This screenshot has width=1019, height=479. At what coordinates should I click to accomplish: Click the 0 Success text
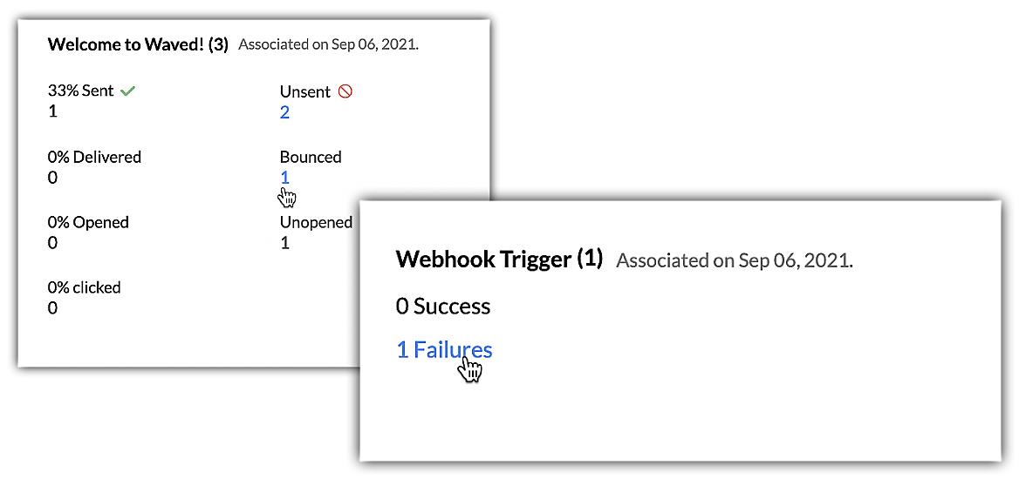(443, 307)
